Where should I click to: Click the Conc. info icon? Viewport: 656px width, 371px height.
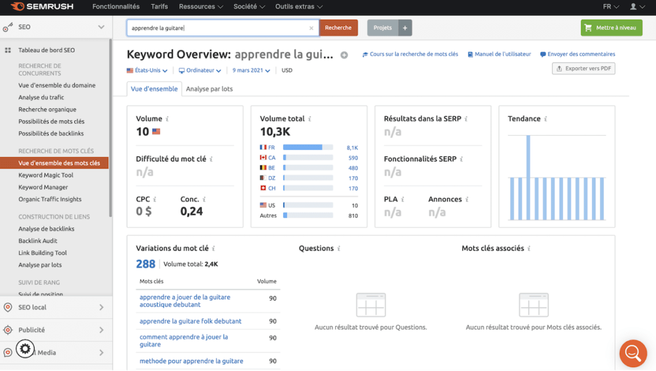pyautogui.click(x=204, y=199)
